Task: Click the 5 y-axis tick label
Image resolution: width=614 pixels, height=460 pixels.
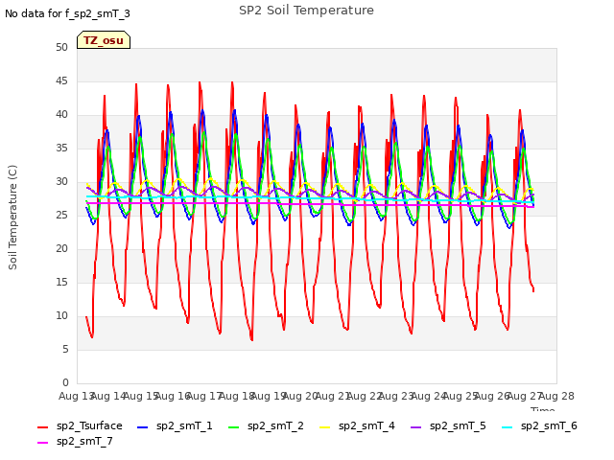Action: 65,349
